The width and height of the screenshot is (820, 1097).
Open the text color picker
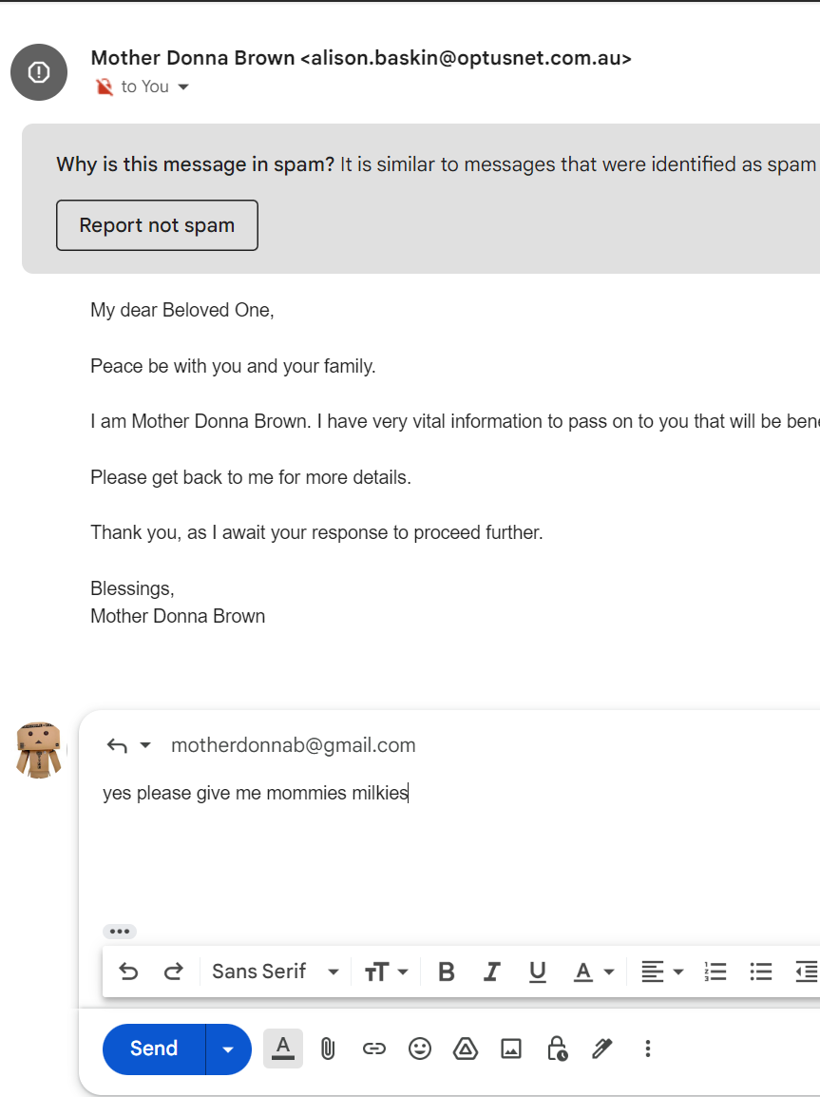pos(594,972)
